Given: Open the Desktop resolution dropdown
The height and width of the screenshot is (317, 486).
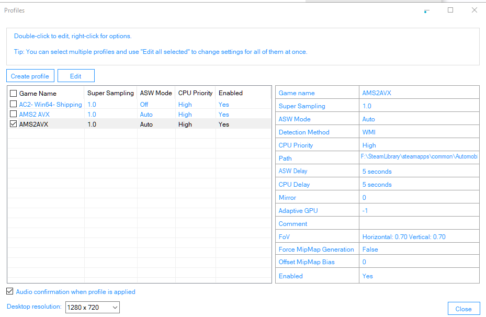Looking at the screenshot, I should (93, 308).
